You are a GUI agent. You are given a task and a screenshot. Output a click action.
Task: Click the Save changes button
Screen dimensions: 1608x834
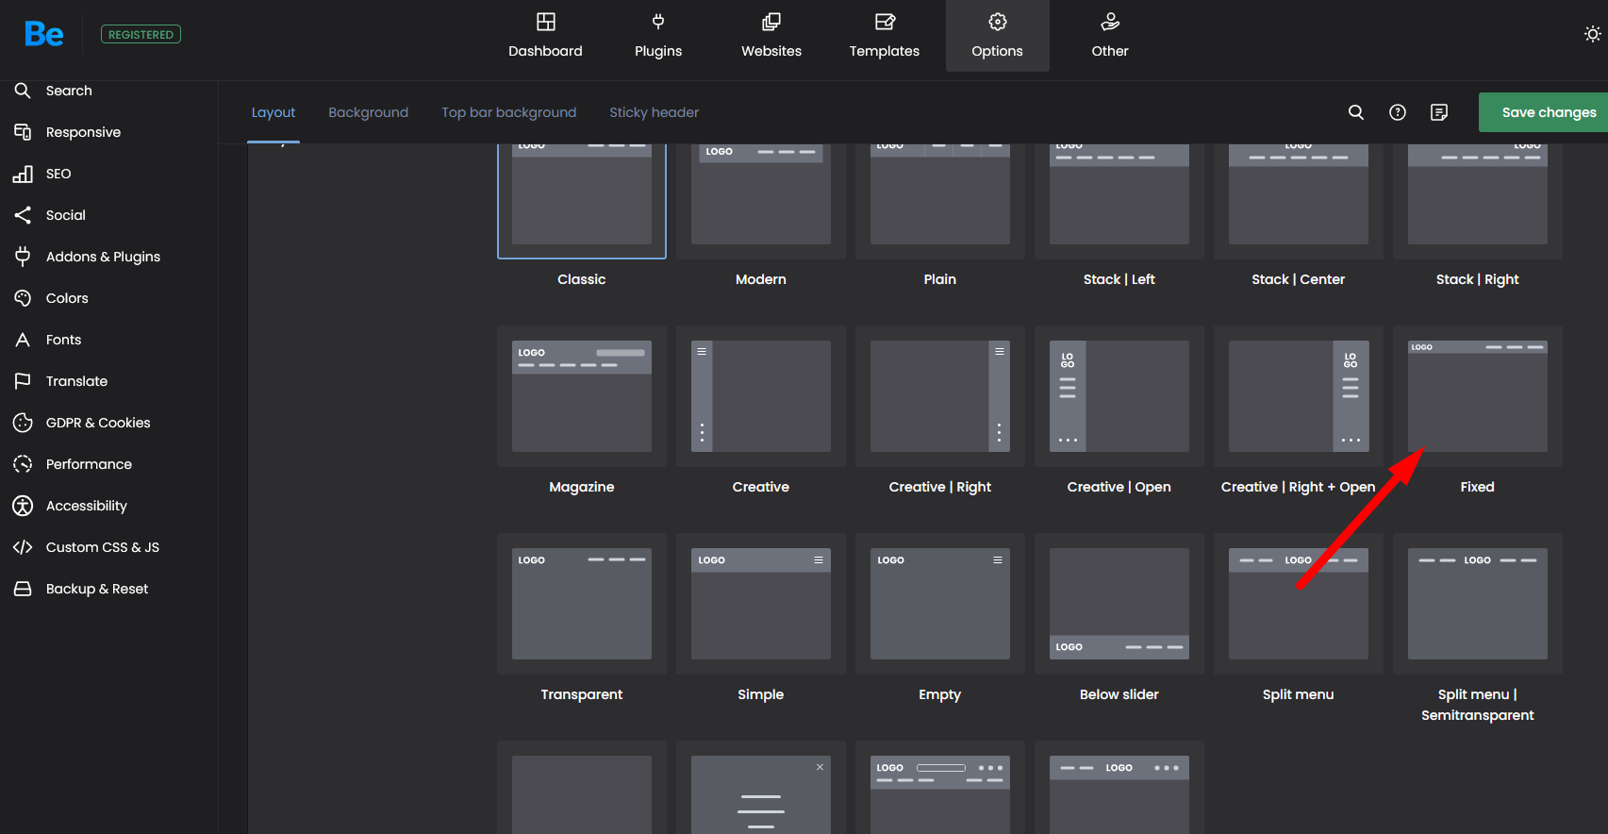tap(1543, 112)
